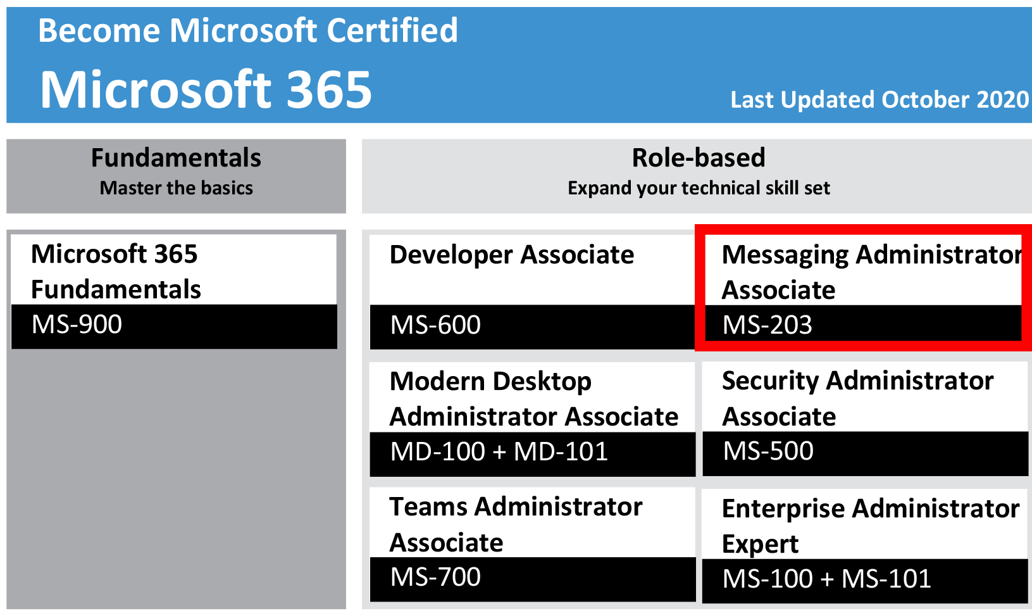Click the MS-203 exam code
Screen dimensions: 1032x611
pos(767,325)
